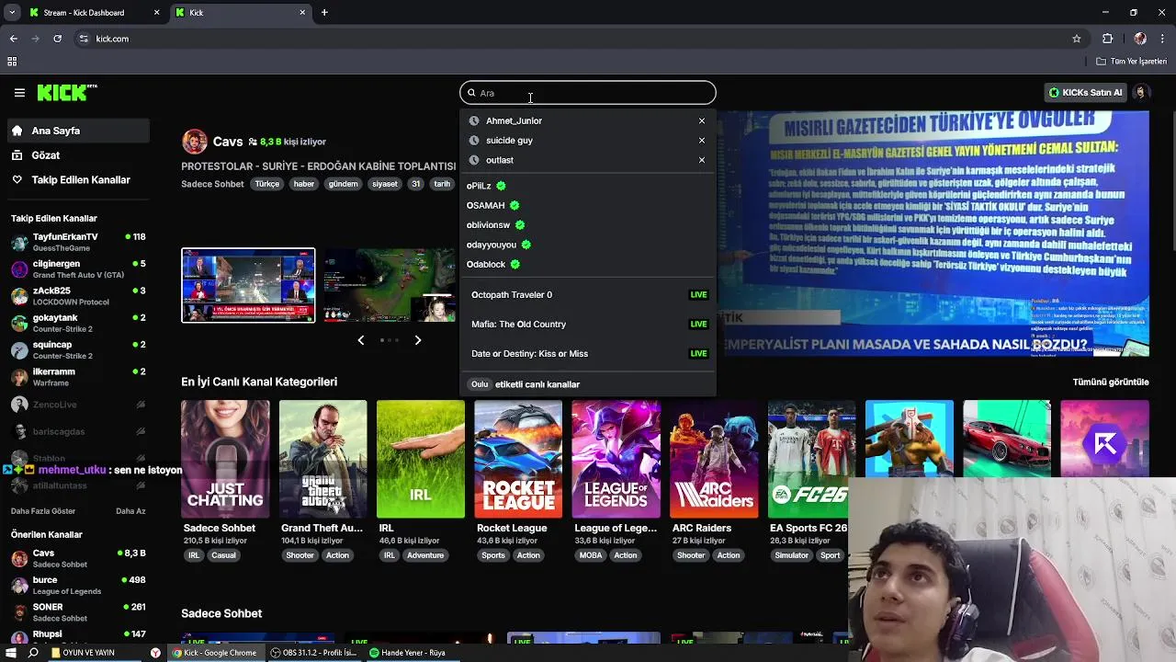Click the haber tag
The width and height of the screenshot is (1176, 662).
(x=304, y=184)
